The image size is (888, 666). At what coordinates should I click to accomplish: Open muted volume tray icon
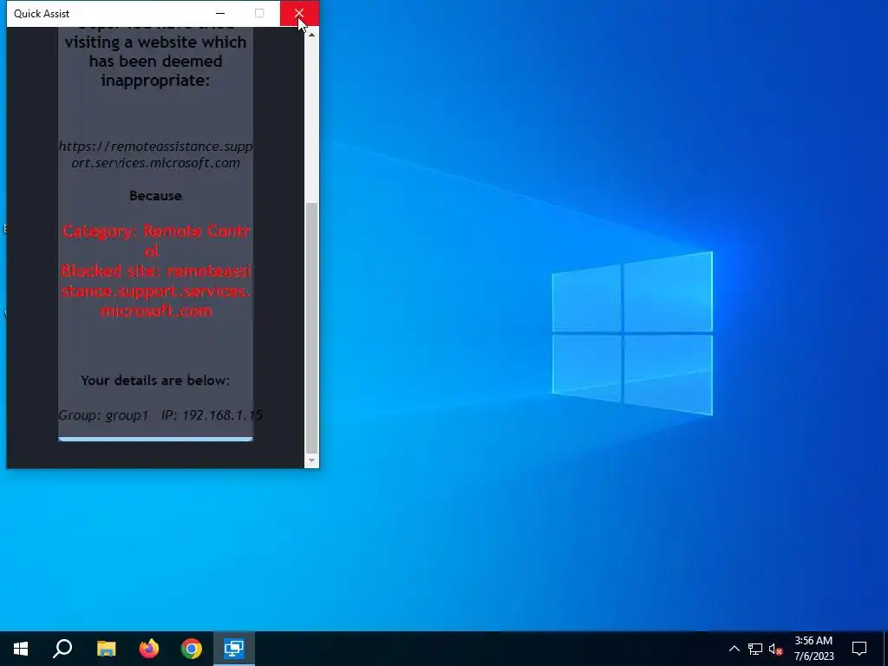pos(775,649)
